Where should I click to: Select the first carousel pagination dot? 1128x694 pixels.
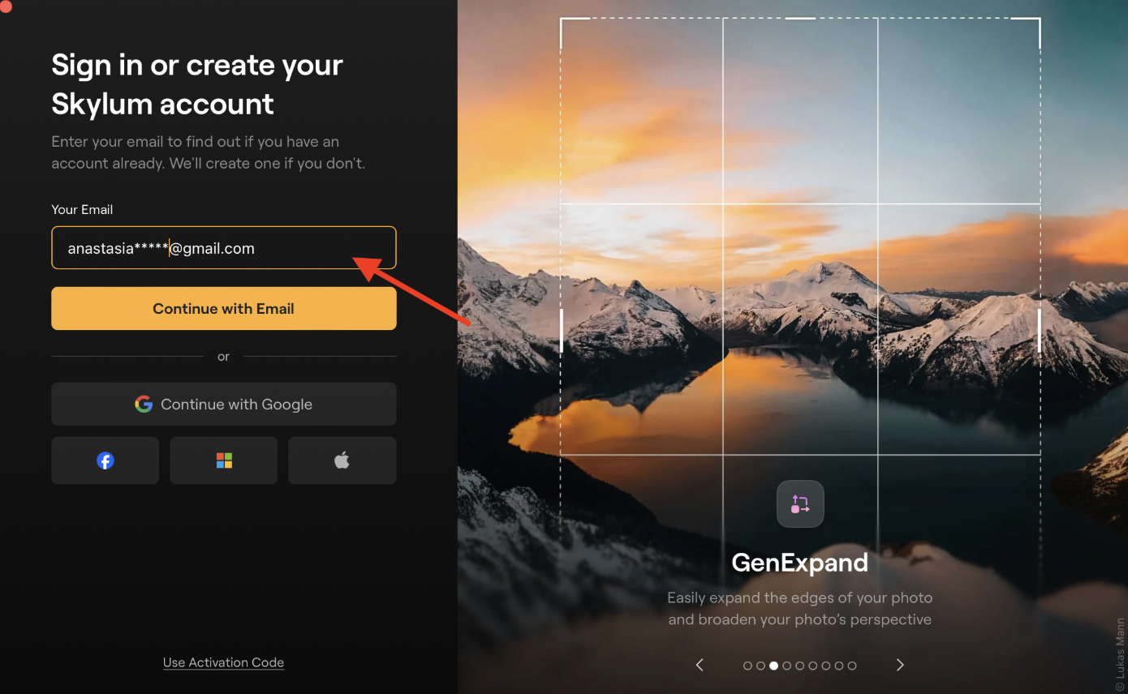pos(747,666)
